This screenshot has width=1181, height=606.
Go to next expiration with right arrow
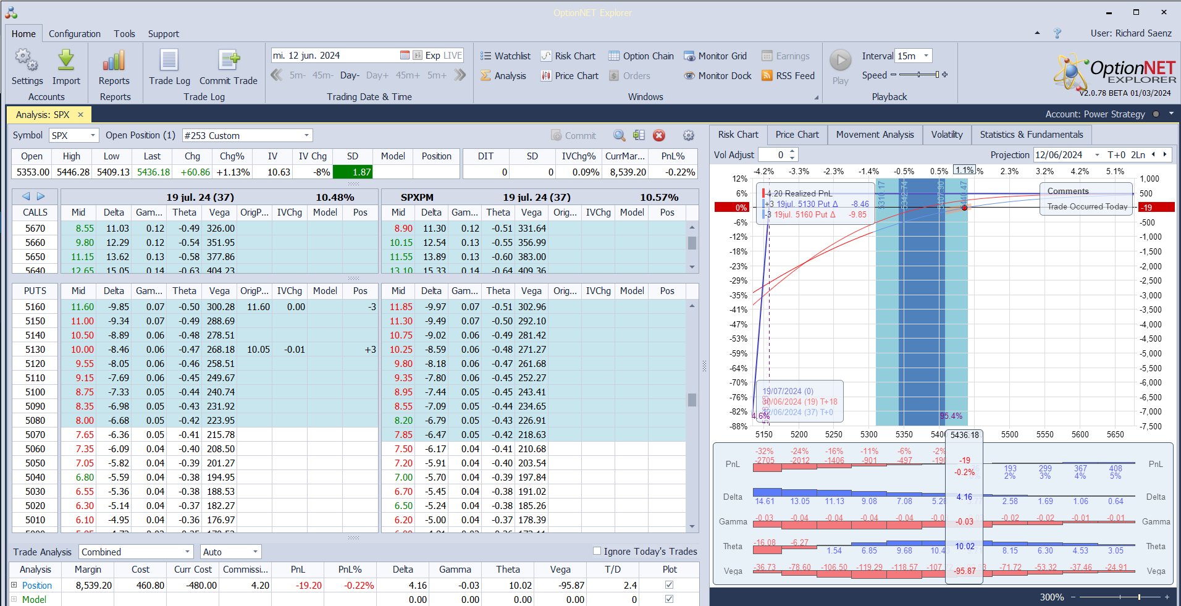click(x=41, y=196)
